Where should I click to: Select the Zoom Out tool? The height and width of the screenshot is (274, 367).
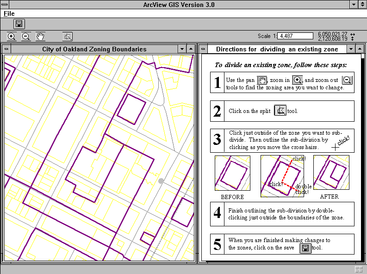point(26,37)
